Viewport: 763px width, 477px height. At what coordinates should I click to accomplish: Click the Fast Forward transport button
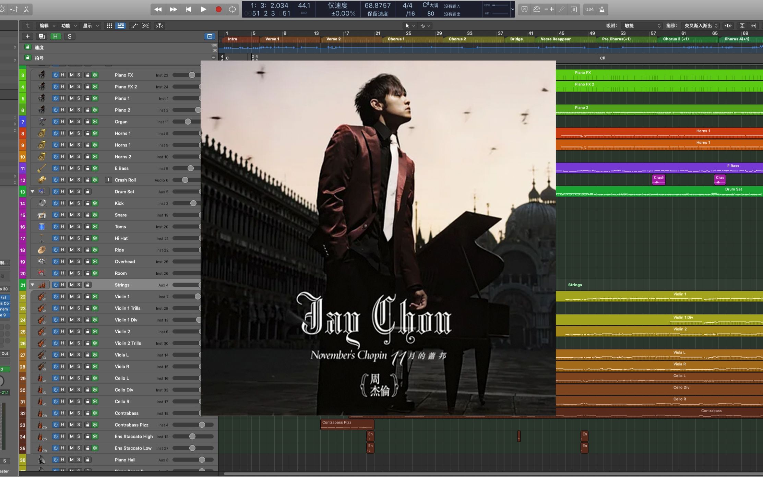click(174, 9)
